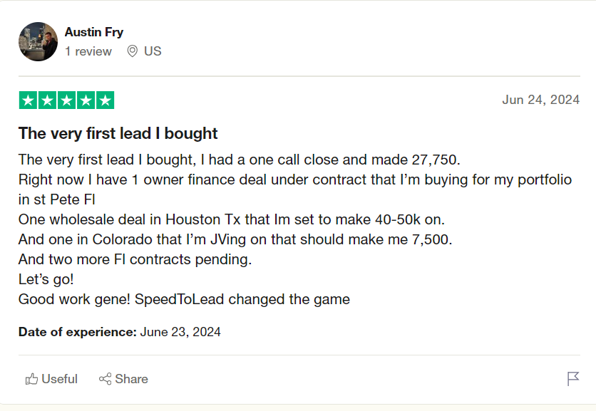
Task: Click the thumbs-up icon
Action: coord(31,379)
